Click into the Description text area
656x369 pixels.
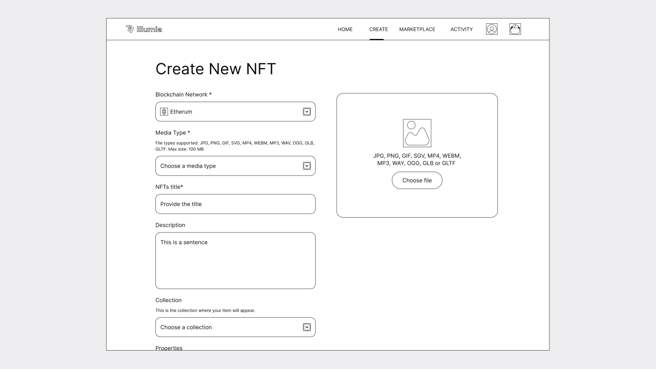[235, 261]
